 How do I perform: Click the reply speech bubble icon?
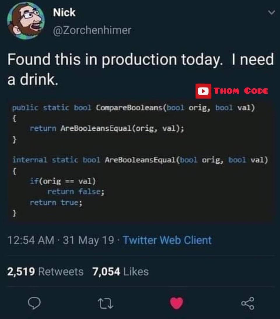[34, 303]
